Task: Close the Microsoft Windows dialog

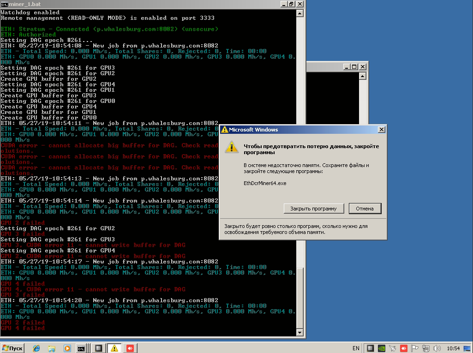Action: 381,129
